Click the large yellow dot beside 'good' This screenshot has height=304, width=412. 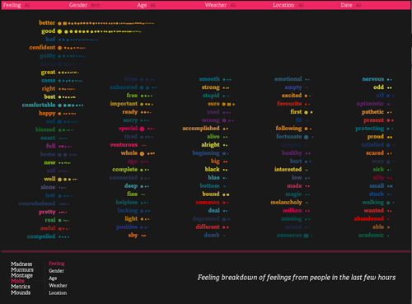click(59, 31)
